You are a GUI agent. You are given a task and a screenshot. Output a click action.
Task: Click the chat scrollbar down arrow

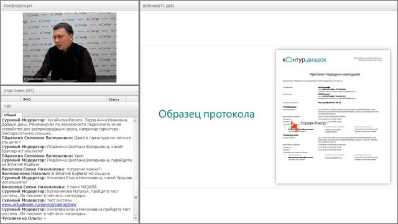tap(136, 218)
